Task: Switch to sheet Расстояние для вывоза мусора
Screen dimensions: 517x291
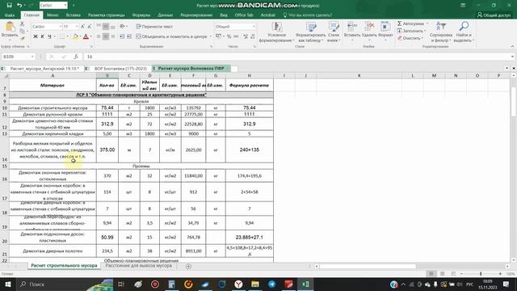Action: pyautogui.click(x=138, y=266)
